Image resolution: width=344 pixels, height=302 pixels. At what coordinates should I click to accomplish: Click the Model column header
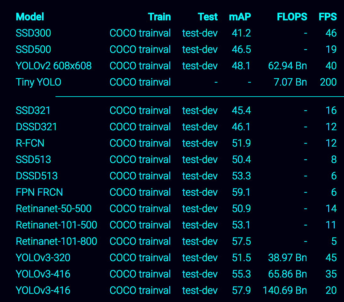[x=30, y=17]
